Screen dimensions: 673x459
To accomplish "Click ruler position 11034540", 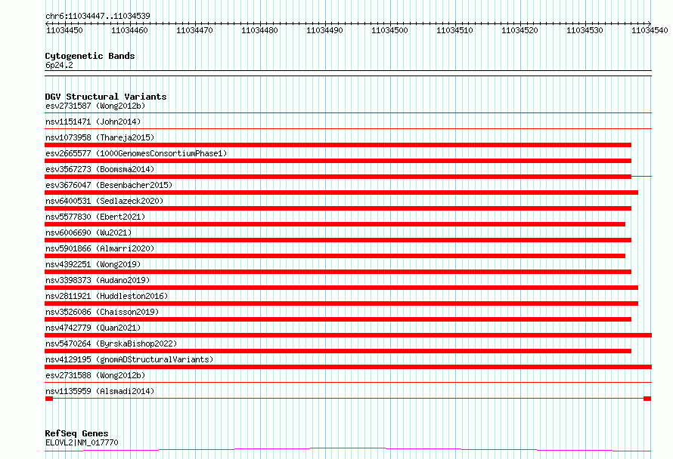I will click(650, 30).
